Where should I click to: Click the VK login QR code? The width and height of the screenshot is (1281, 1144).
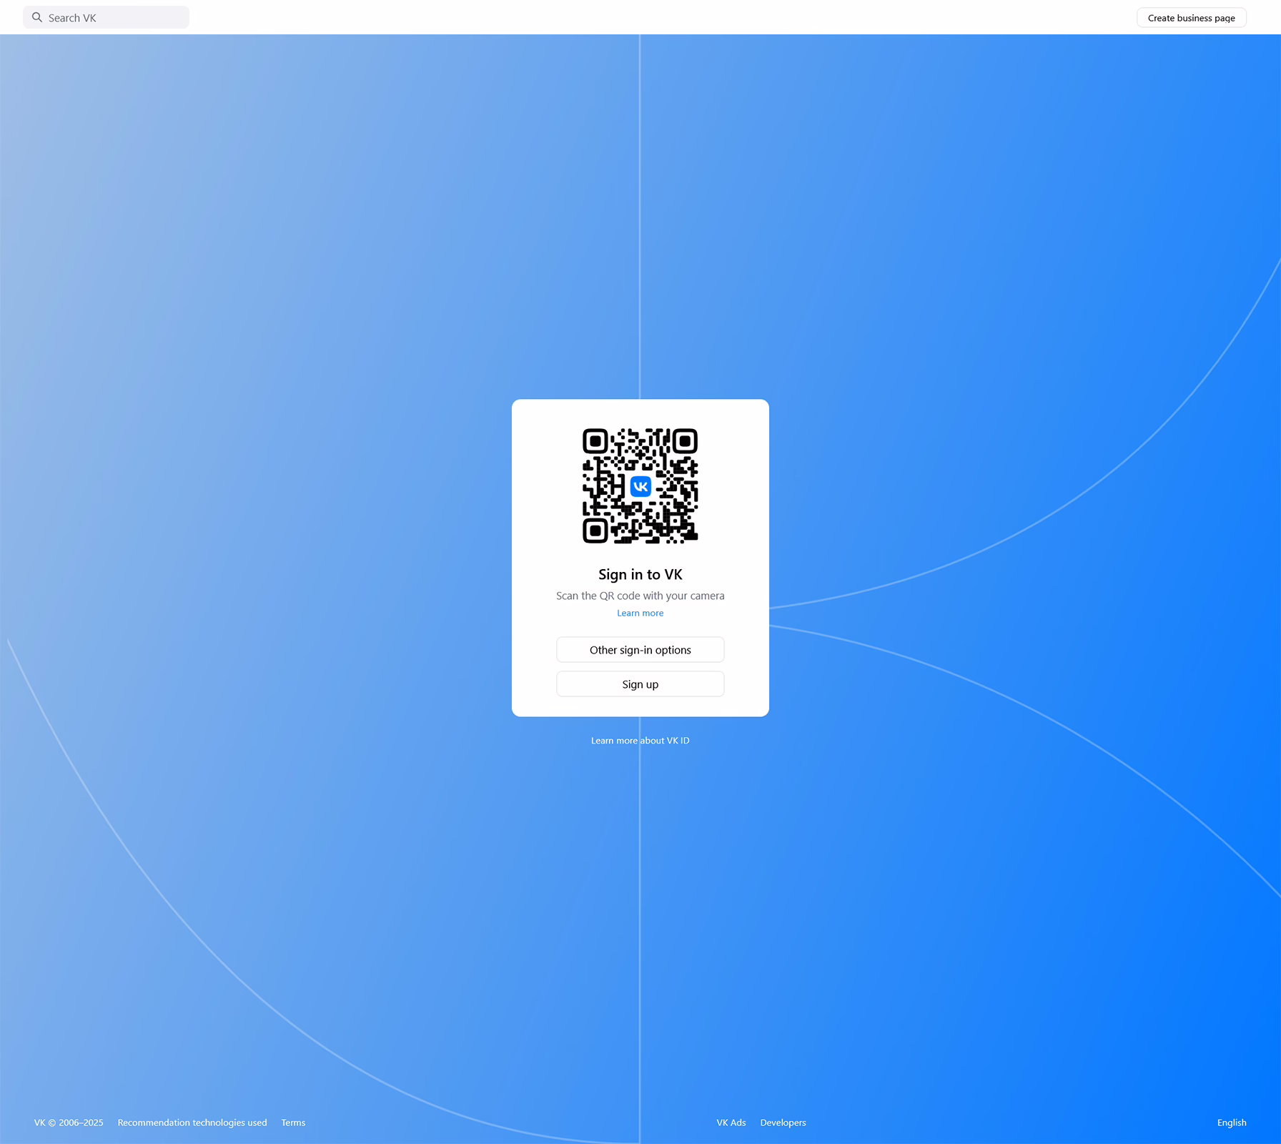tap(640, 486)
